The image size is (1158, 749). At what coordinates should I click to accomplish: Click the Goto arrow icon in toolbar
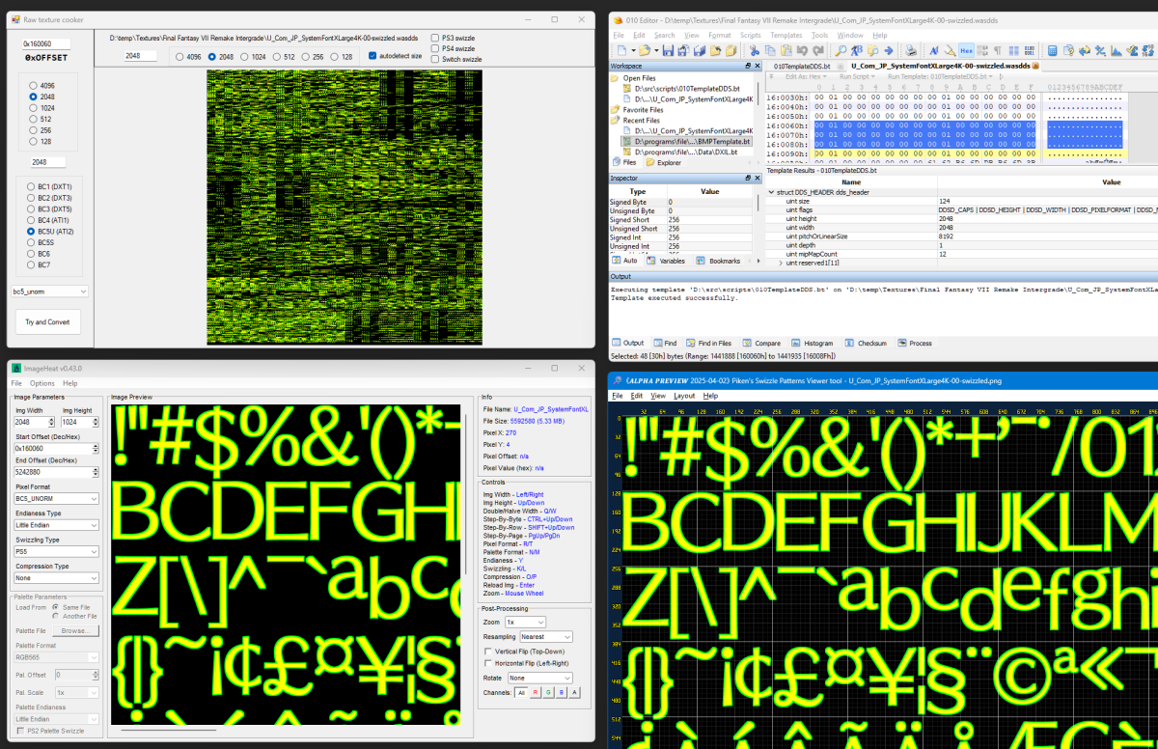coord(889,50)
